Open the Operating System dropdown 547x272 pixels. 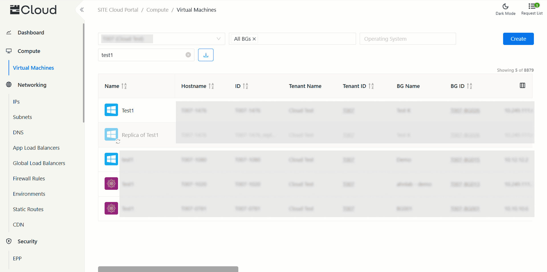point(407,39)
